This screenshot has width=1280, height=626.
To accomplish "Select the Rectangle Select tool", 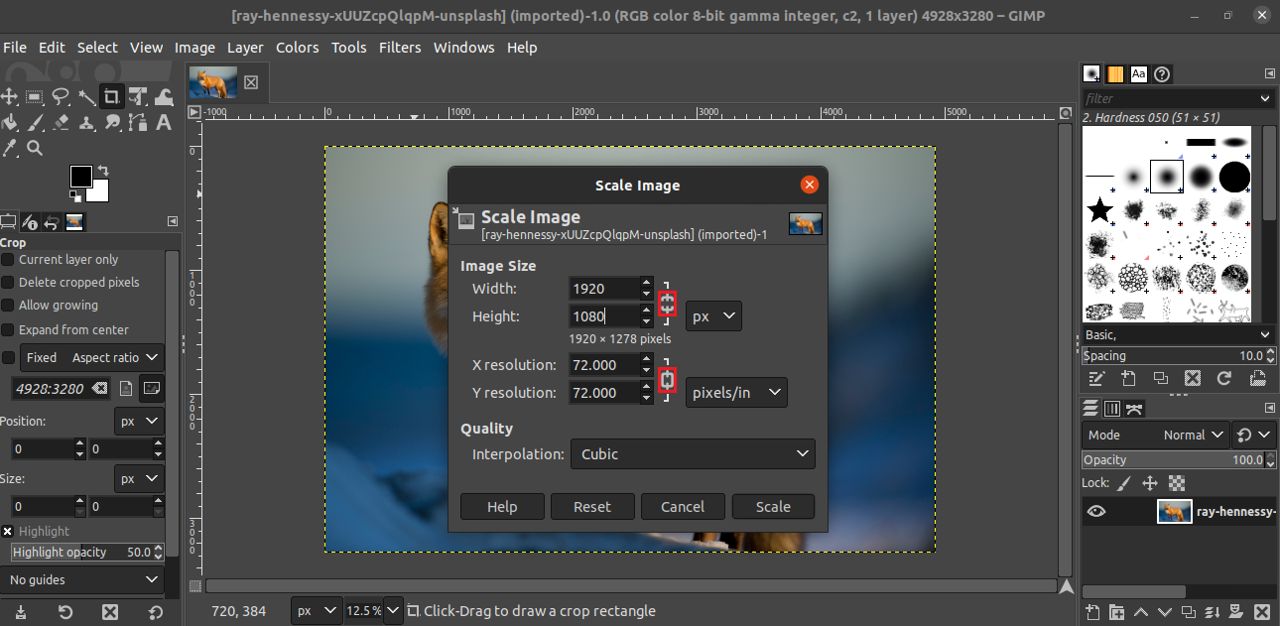I will (x=35, y=96).
